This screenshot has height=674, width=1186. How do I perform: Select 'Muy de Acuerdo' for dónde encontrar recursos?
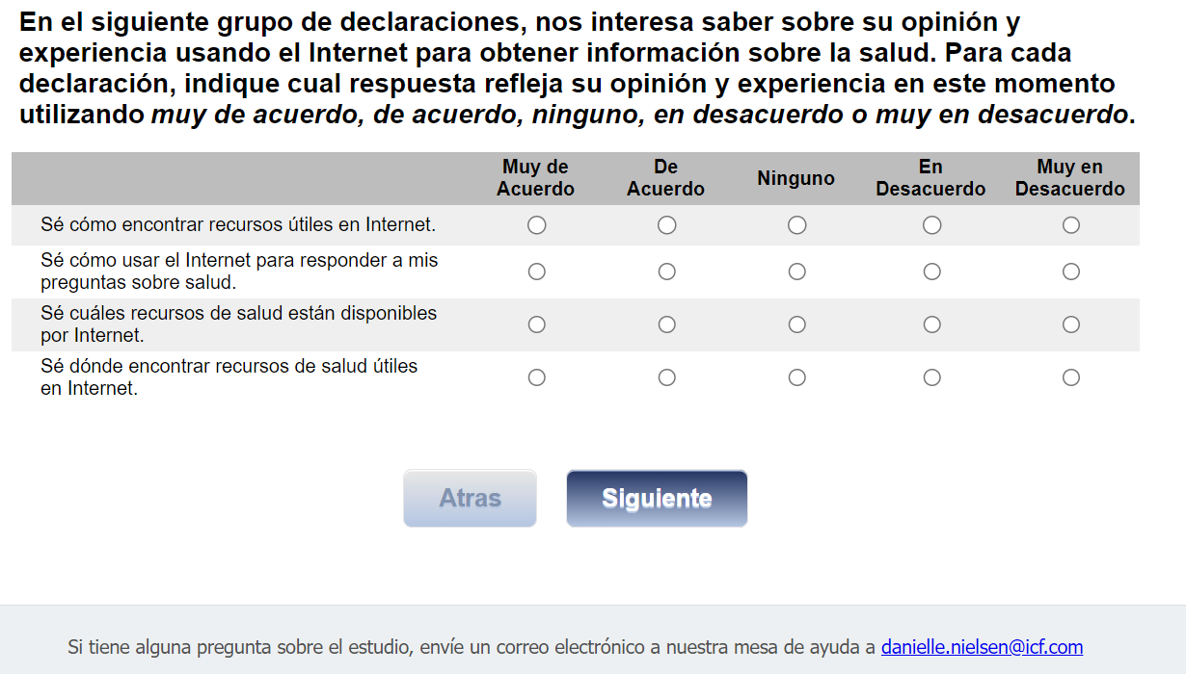(537, 377)
